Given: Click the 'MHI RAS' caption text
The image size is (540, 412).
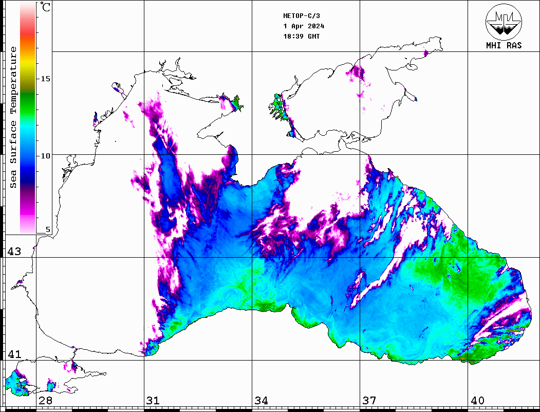Looking at the screenshot, I should (504, 45).
